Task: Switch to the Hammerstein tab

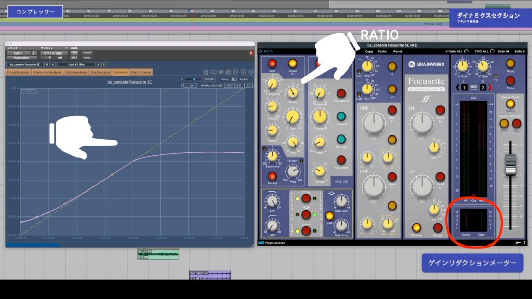Action: (76, 72)
